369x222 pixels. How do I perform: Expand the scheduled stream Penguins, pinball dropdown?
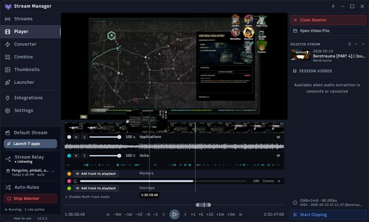53,172
